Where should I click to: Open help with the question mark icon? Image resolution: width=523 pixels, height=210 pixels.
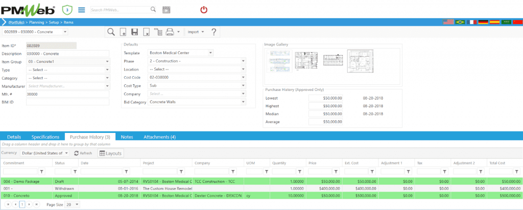(213, 32)
